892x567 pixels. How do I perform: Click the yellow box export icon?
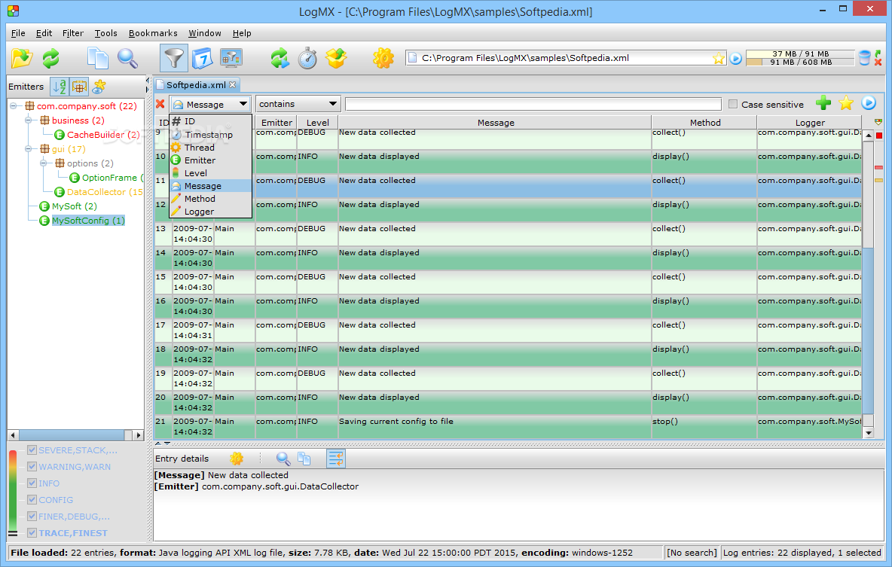[x=336, y=58]
